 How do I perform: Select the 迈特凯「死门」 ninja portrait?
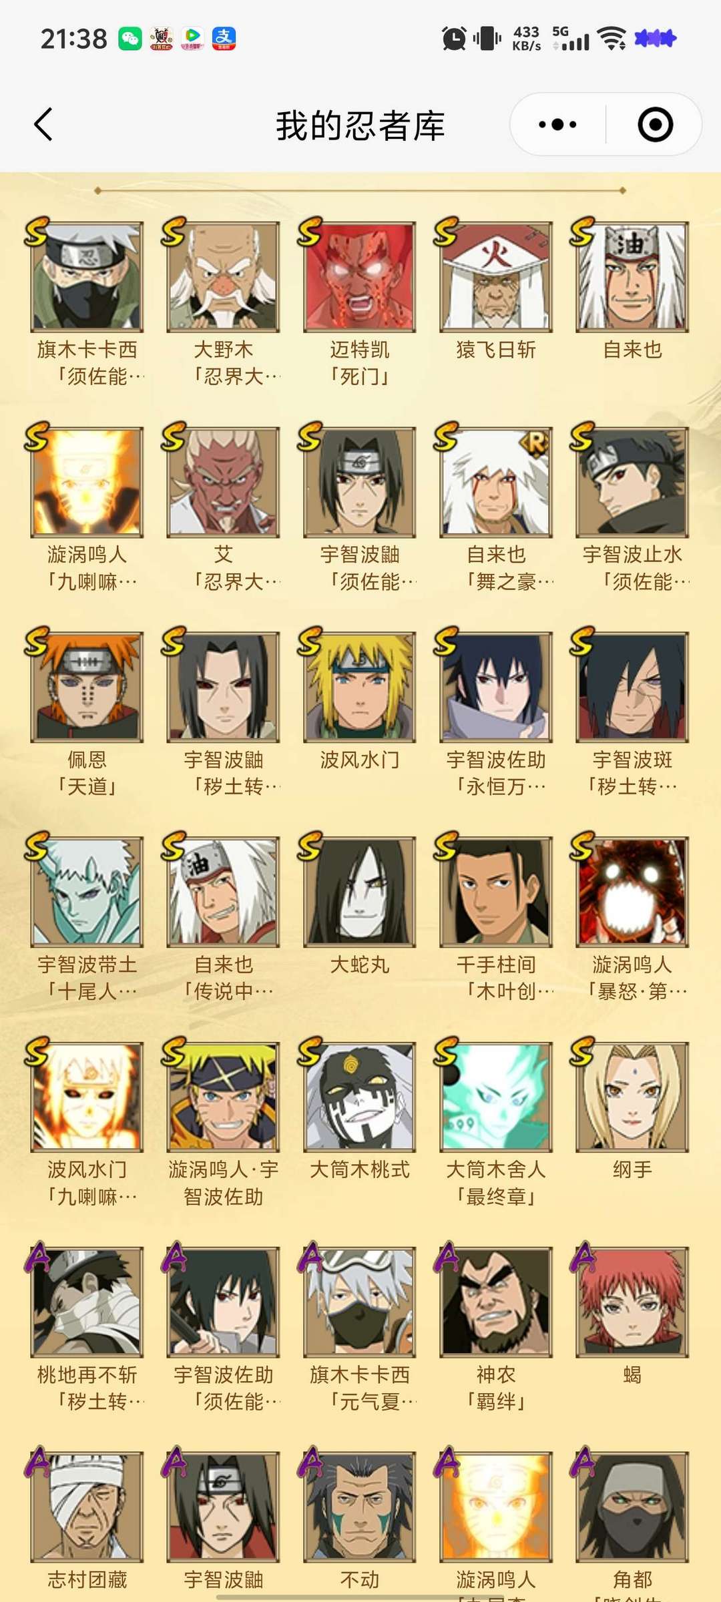(360, 277)
